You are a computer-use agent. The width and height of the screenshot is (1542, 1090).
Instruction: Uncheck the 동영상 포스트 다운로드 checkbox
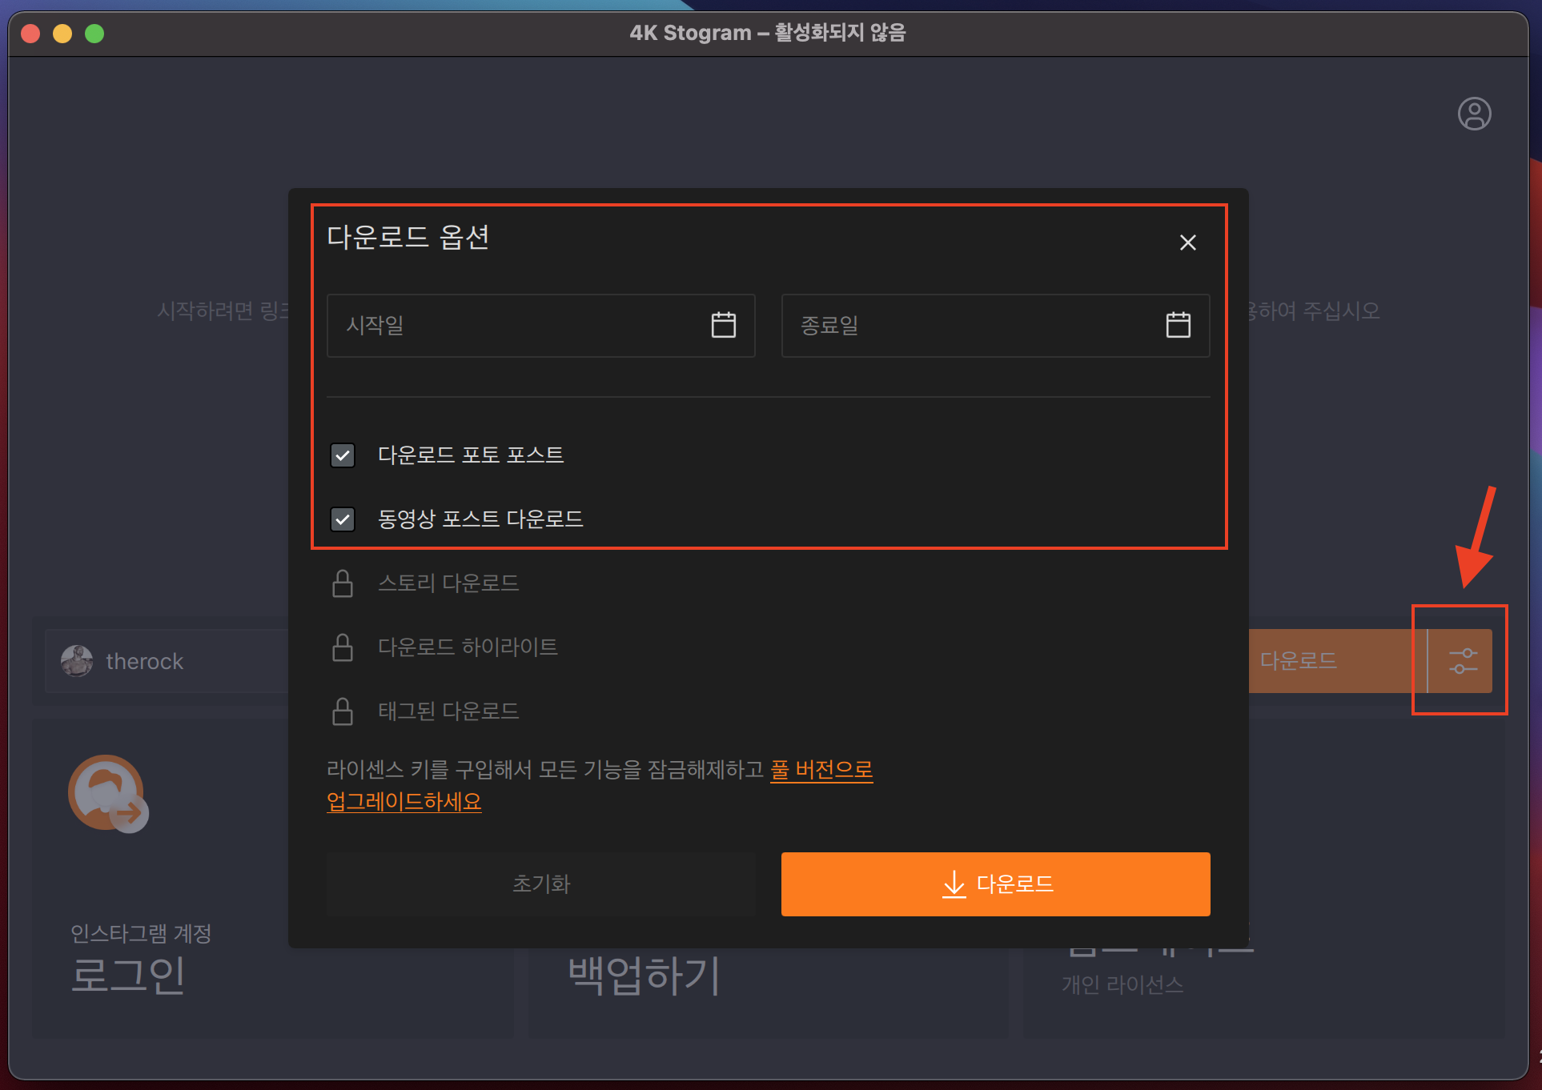point(343,519)
